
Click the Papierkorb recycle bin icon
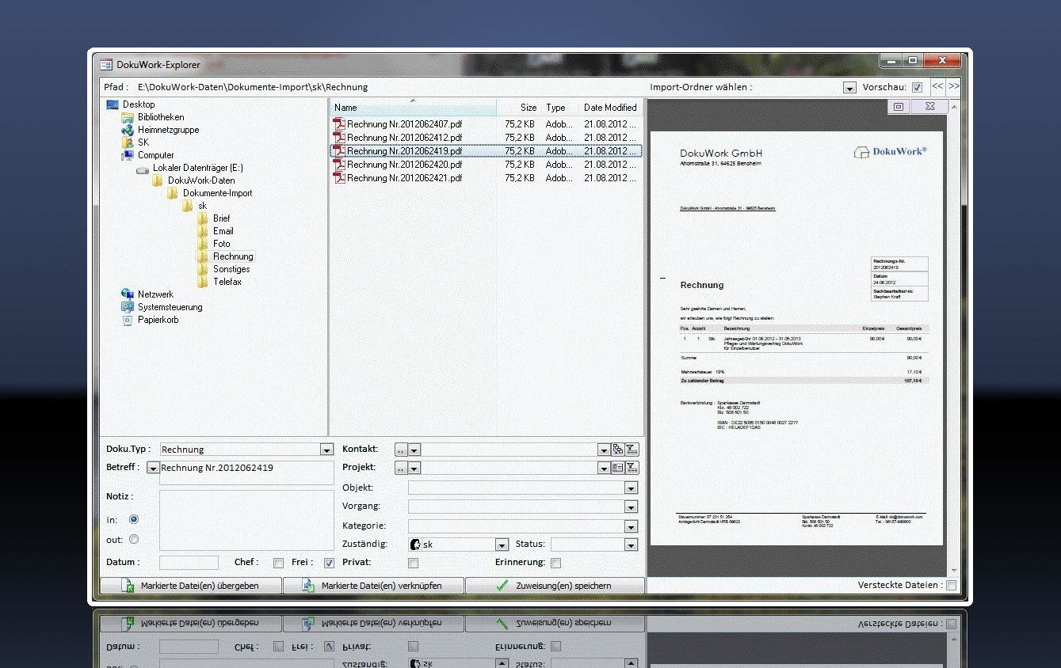[x=128, y=320]
